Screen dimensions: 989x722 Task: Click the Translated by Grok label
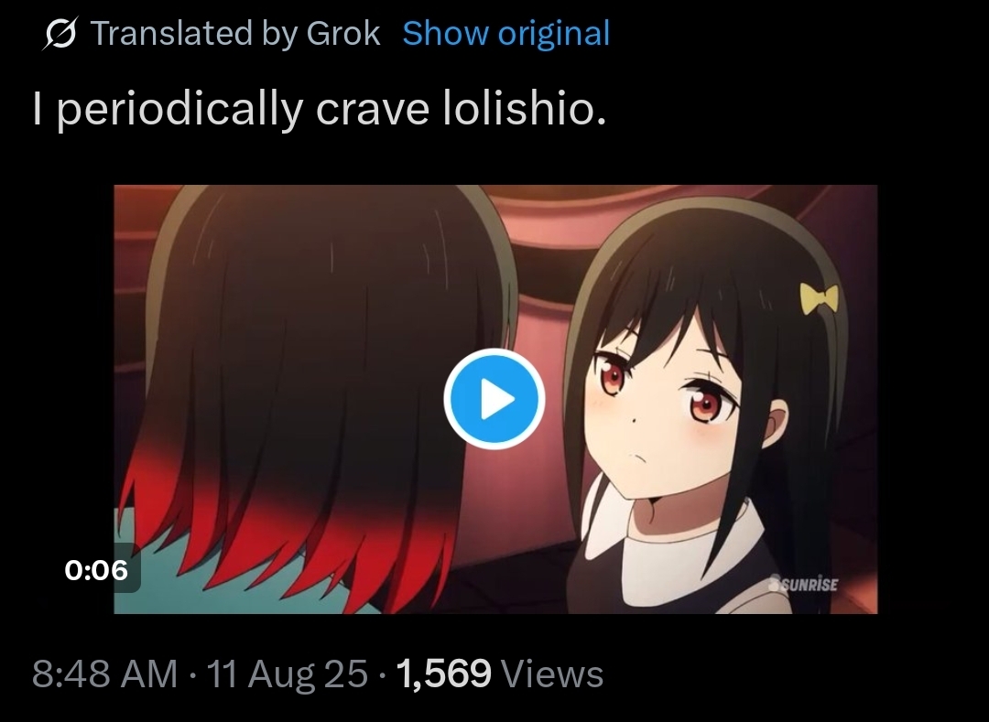click(235, 33)
